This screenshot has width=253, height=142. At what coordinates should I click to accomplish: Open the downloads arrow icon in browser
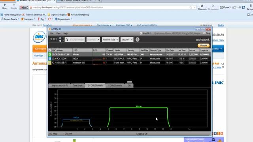point(251,6)
